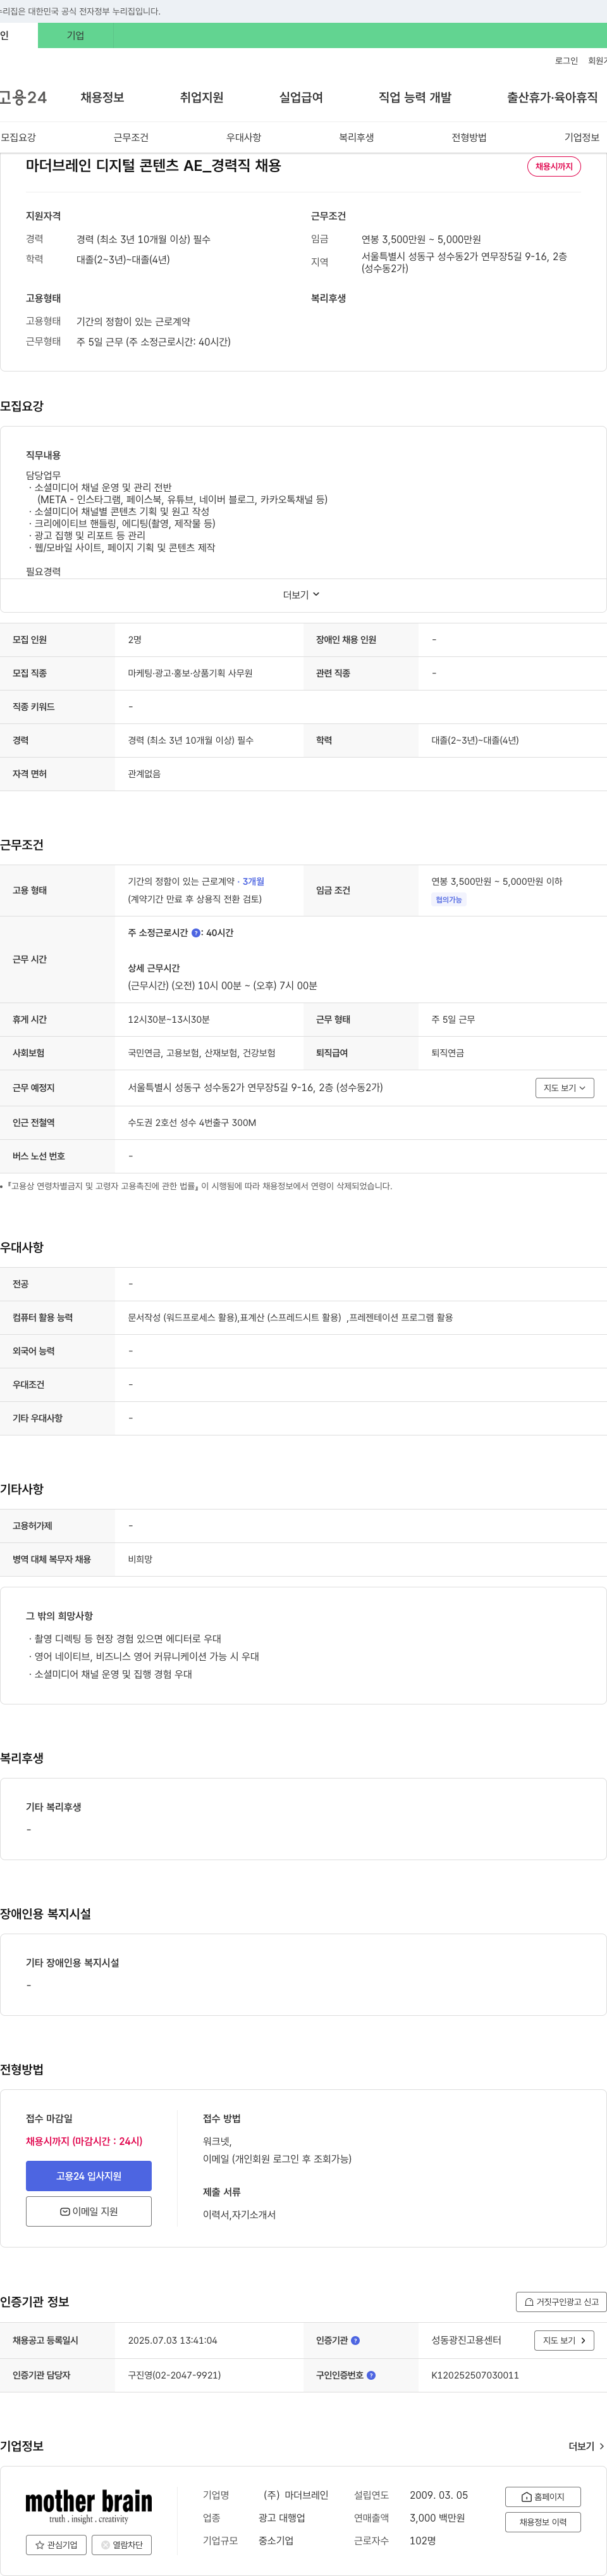The height and width of the screenshot is (2576, 607).
Task: Click the founding date 2009. 03. 05
Action: click(x=439, y=2495)
